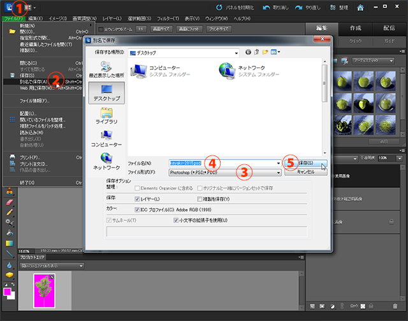This screenshot has height=321, width=408.
Task: Select the pink Eraser tool
Action: tap(10, 202)
